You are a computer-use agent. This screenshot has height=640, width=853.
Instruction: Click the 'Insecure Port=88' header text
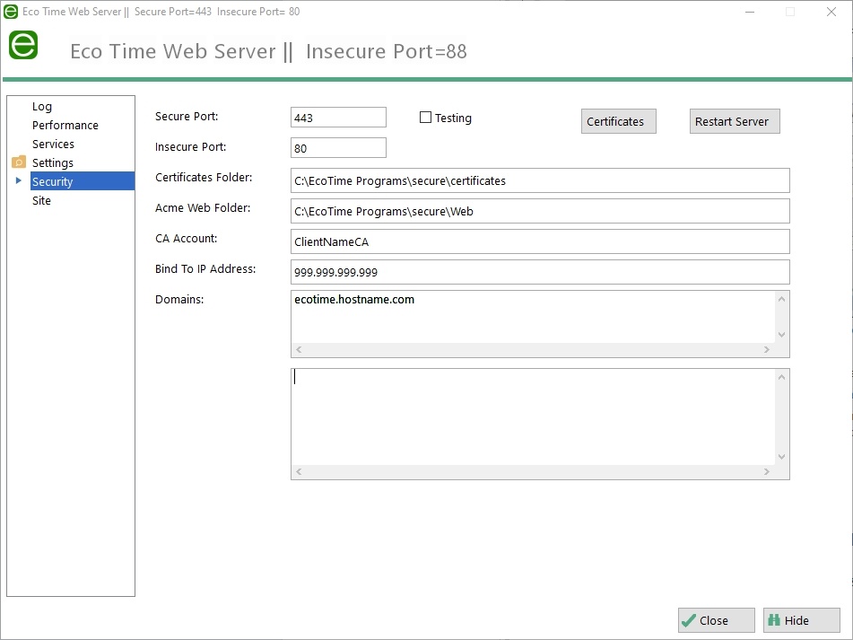pos(387,51)
